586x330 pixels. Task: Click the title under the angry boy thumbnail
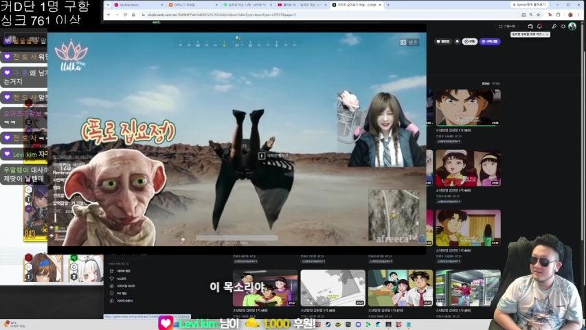(453, 131)
